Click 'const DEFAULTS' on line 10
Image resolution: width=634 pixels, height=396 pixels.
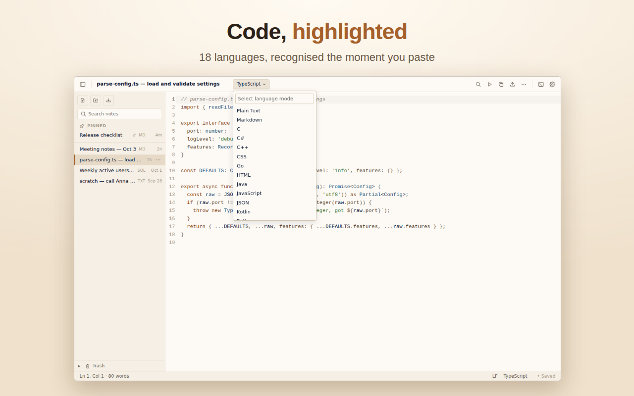(202, 171)
